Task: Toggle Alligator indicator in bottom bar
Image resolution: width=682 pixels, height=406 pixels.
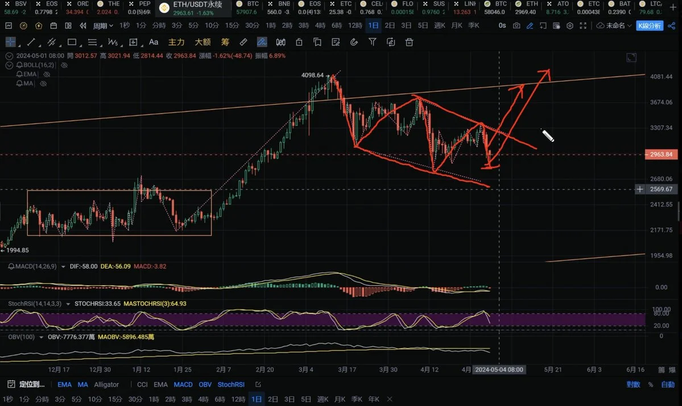Action: point(106,385)
